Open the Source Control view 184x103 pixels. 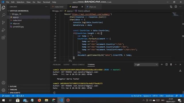(3, 23)
